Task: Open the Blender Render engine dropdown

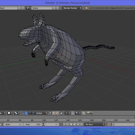Action: point(72,8)
